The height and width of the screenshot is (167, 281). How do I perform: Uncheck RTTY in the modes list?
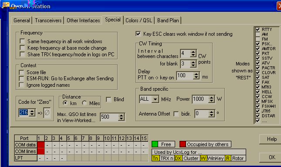click(x=258, y=29)
